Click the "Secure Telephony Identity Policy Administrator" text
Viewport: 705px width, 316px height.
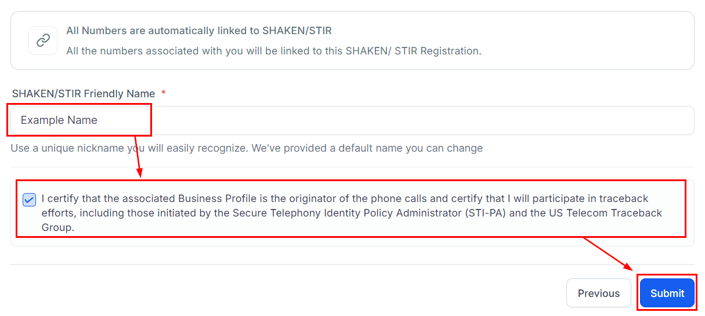(x=346, y=213)
